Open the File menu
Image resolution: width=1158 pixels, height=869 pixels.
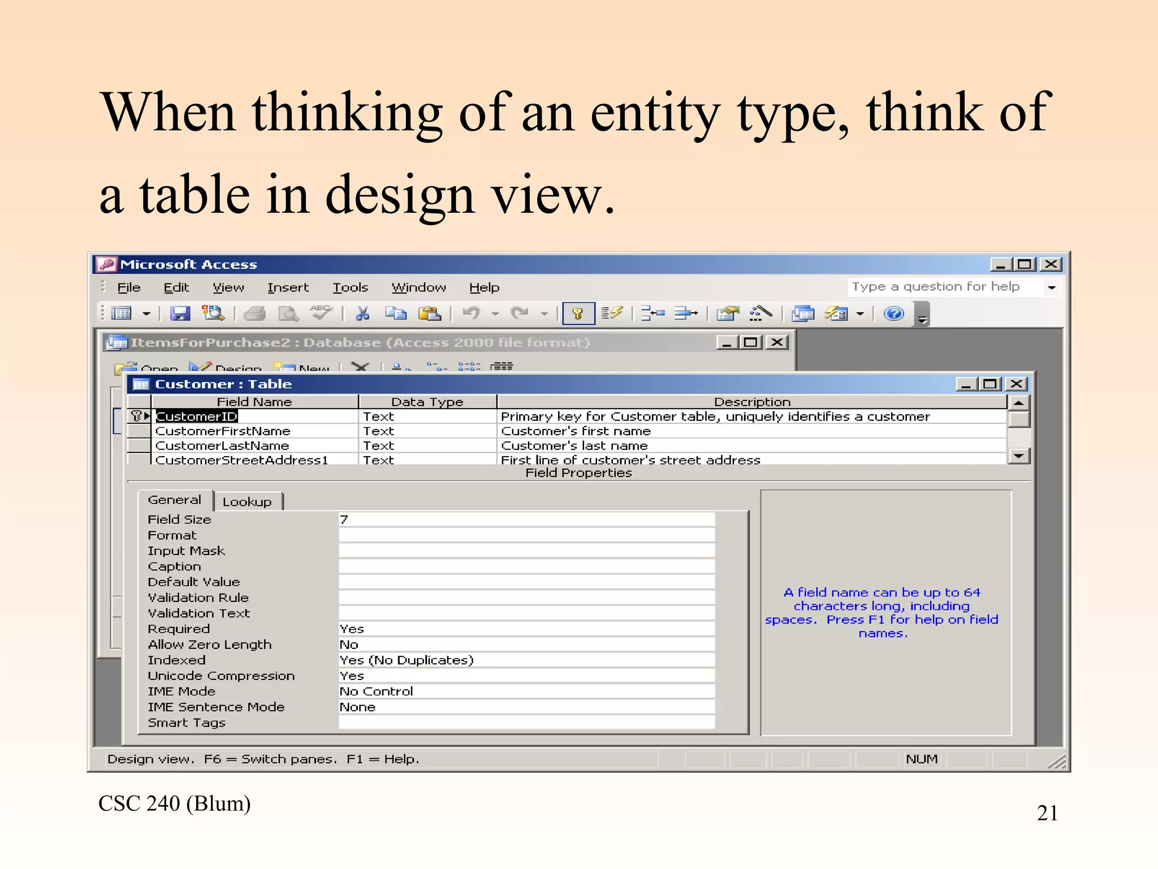coord(129,287)
